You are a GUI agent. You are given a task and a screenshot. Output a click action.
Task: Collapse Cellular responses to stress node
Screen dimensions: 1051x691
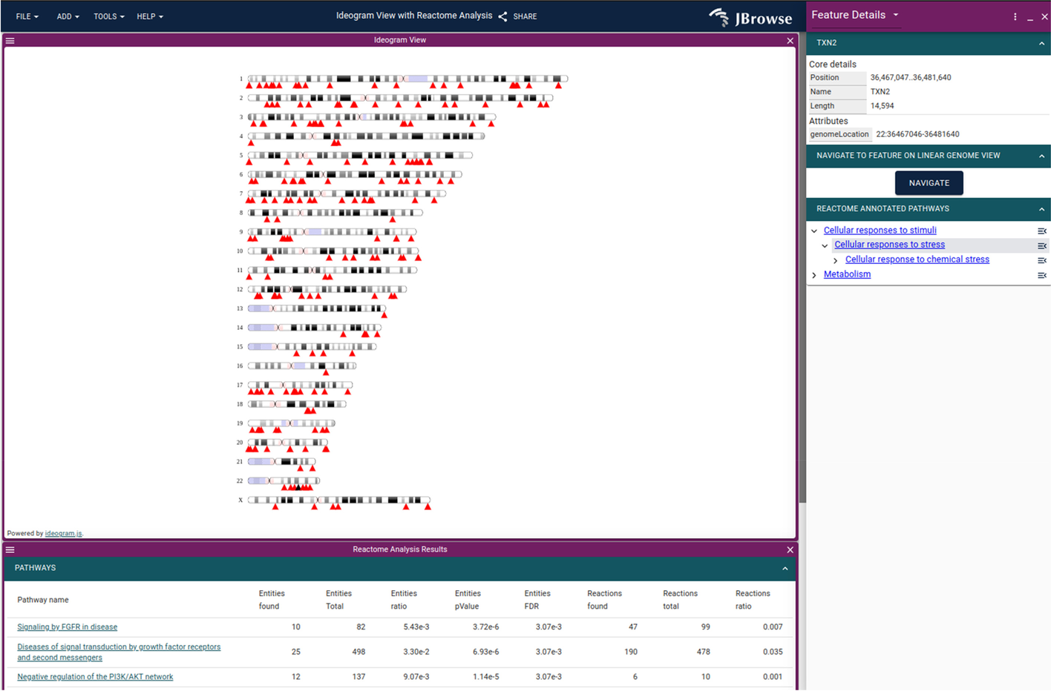pyautogui.click(x=825, y=245)
